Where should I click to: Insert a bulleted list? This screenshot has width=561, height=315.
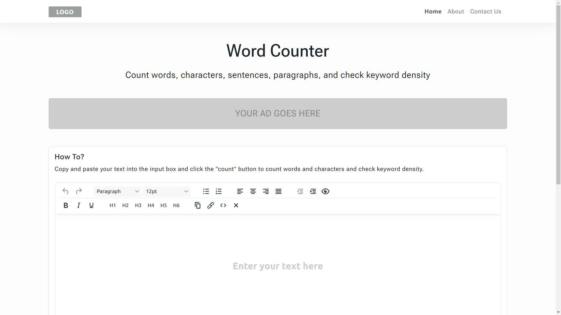point(206,191)
